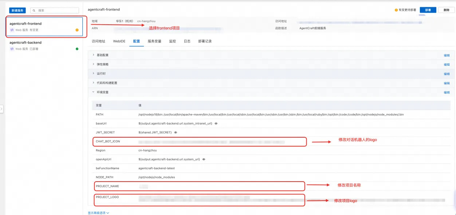Click the green deployed status icon on agentcraft-backend

[77, 49]
